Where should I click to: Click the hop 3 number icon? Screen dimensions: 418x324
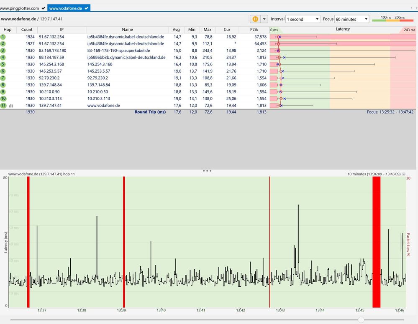pos(3,51)
